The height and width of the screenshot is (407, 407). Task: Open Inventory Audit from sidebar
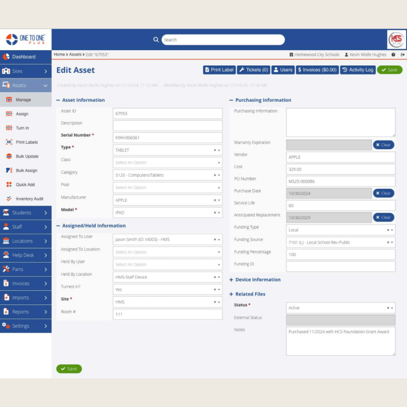click(29, 199)
